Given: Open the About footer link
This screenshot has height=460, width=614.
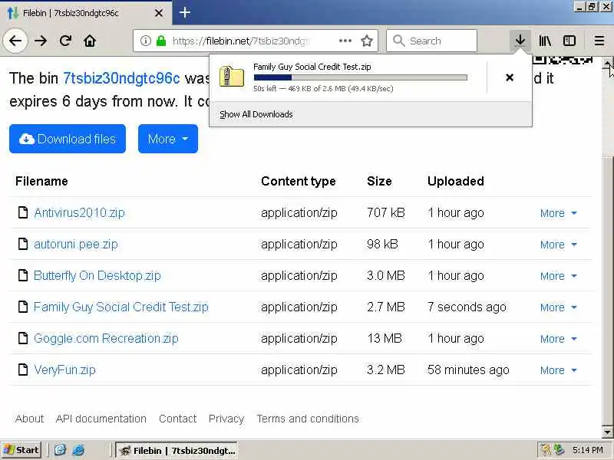Looking at the screenshot, I should [x=29, y=419].
